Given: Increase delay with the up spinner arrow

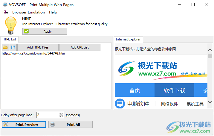Looking at the screenshot, I should (61, 114).
